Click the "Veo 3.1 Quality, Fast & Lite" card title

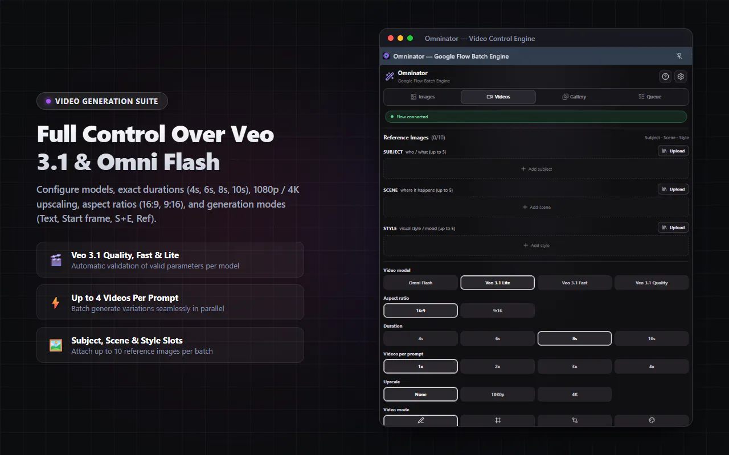[x=125, y=255]
